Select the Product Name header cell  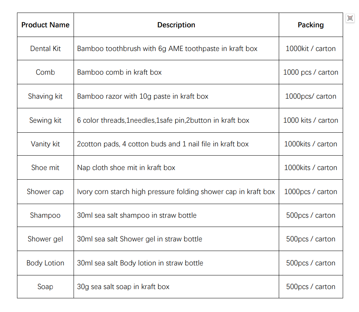[45, 25]
